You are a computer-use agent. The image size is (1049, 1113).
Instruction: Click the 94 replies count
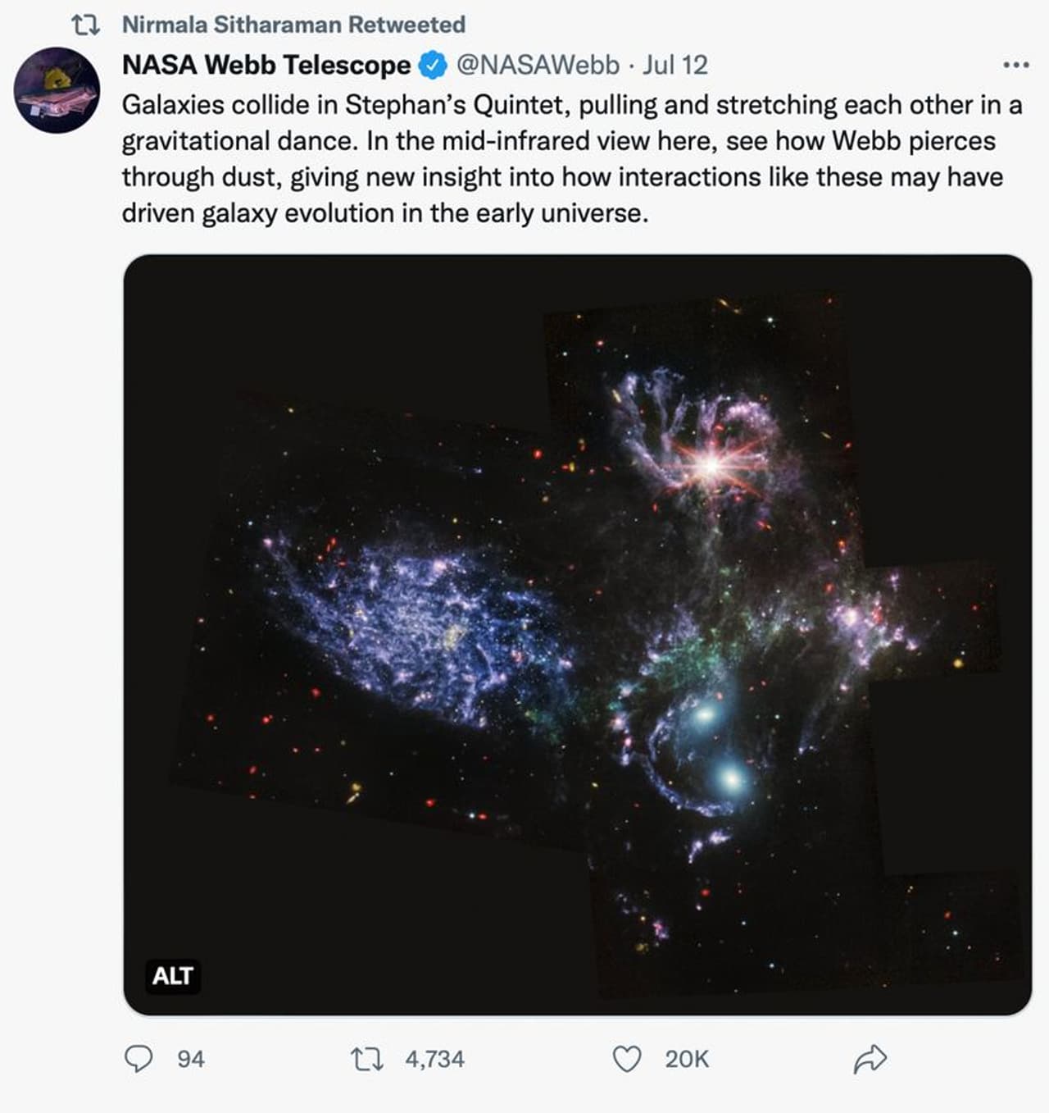(x=191, y=1059)
